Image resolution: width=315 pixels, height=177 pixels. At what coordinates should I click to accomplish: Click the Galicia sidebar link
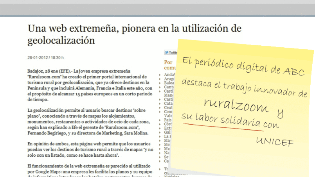(x=169, y=132)
